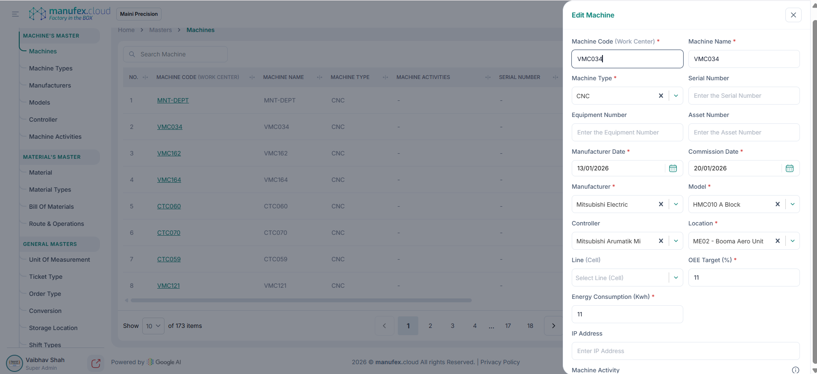Clear the HMC010 A Block model selection
Screen dimensions: 817x374
tap(777, 204)
